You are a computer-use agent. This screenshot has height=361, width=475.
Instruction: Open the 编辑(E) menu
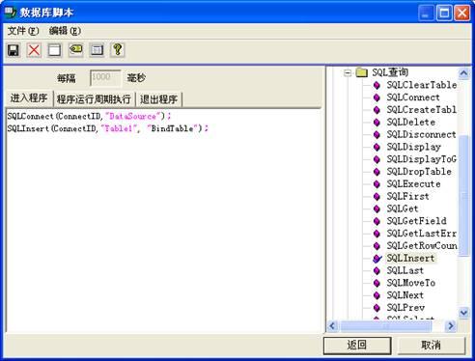click(x=65, y=31)
